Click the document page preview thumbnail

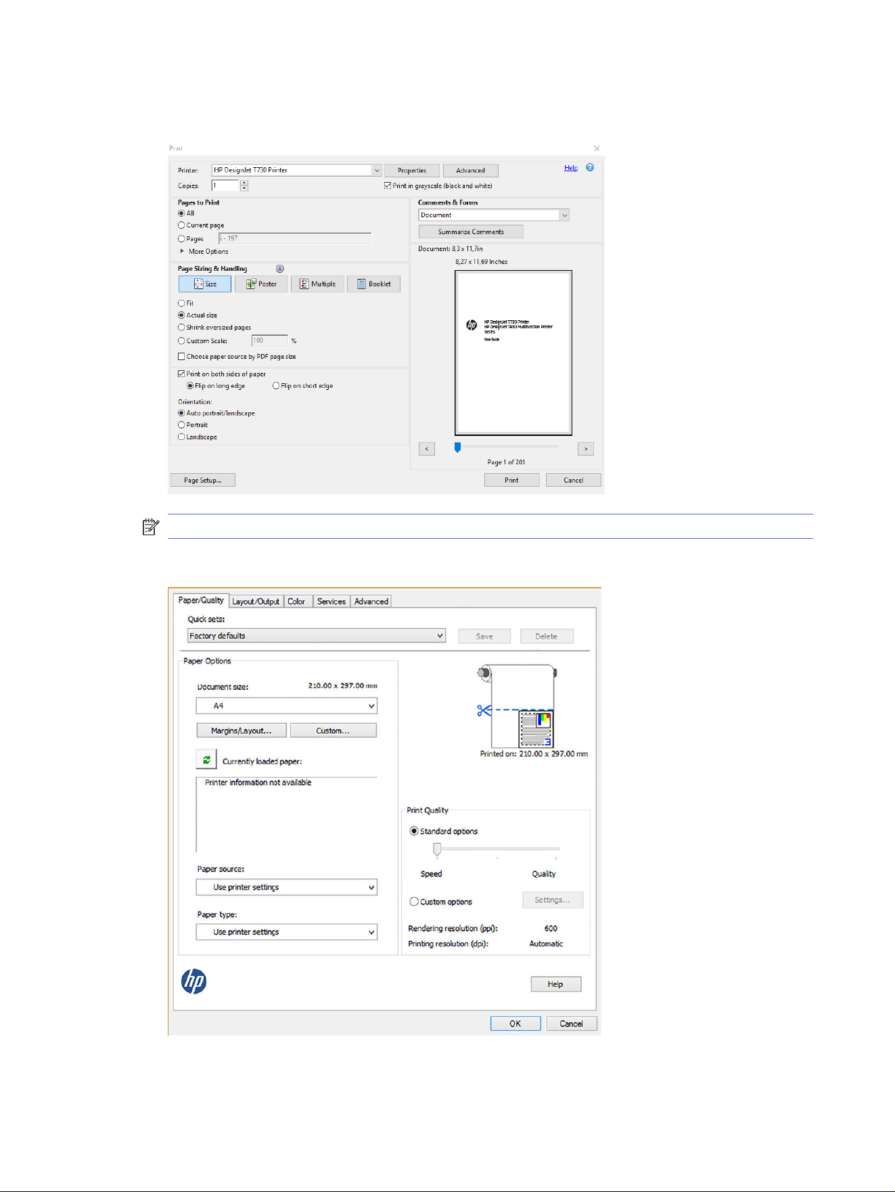513,353
